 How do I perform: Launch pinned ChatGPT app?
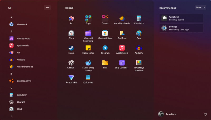click(x=71, y=64)
